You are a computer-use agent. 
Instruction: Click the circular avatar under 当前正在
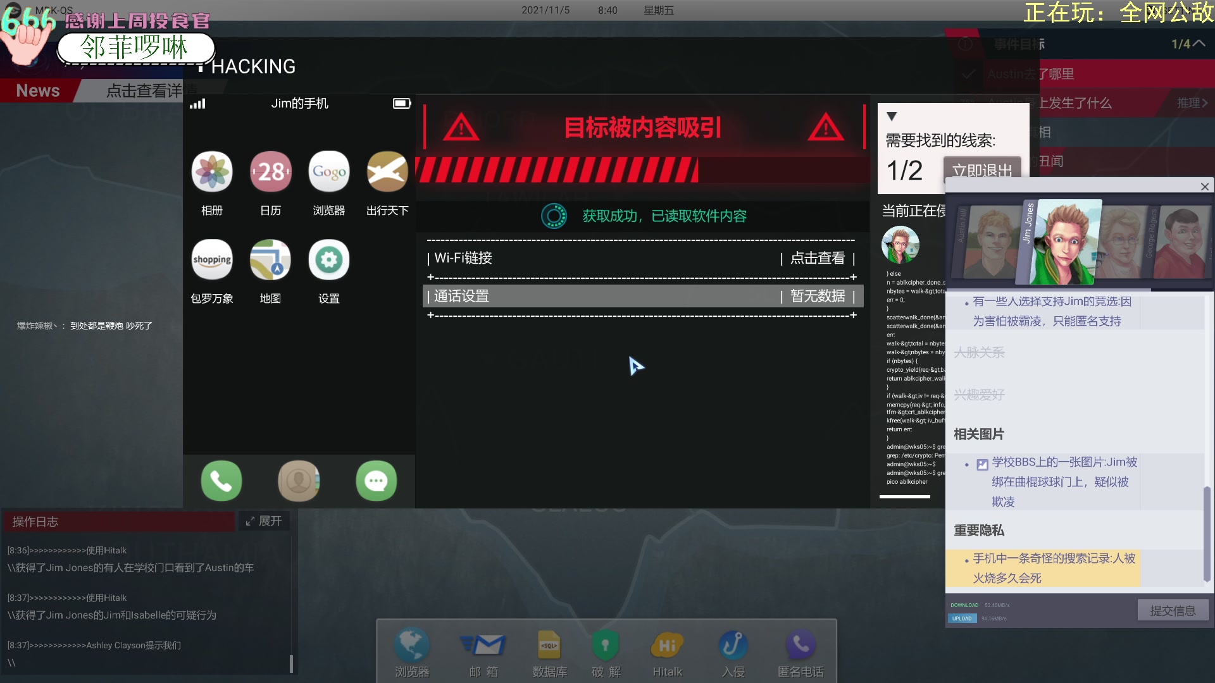click(900, 244)
